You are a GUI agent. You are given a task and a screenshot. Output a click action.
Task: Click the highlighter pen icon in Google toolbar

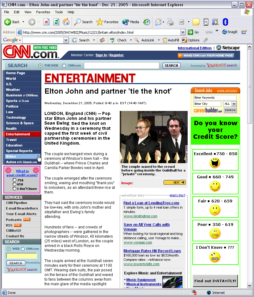(206, 40)
